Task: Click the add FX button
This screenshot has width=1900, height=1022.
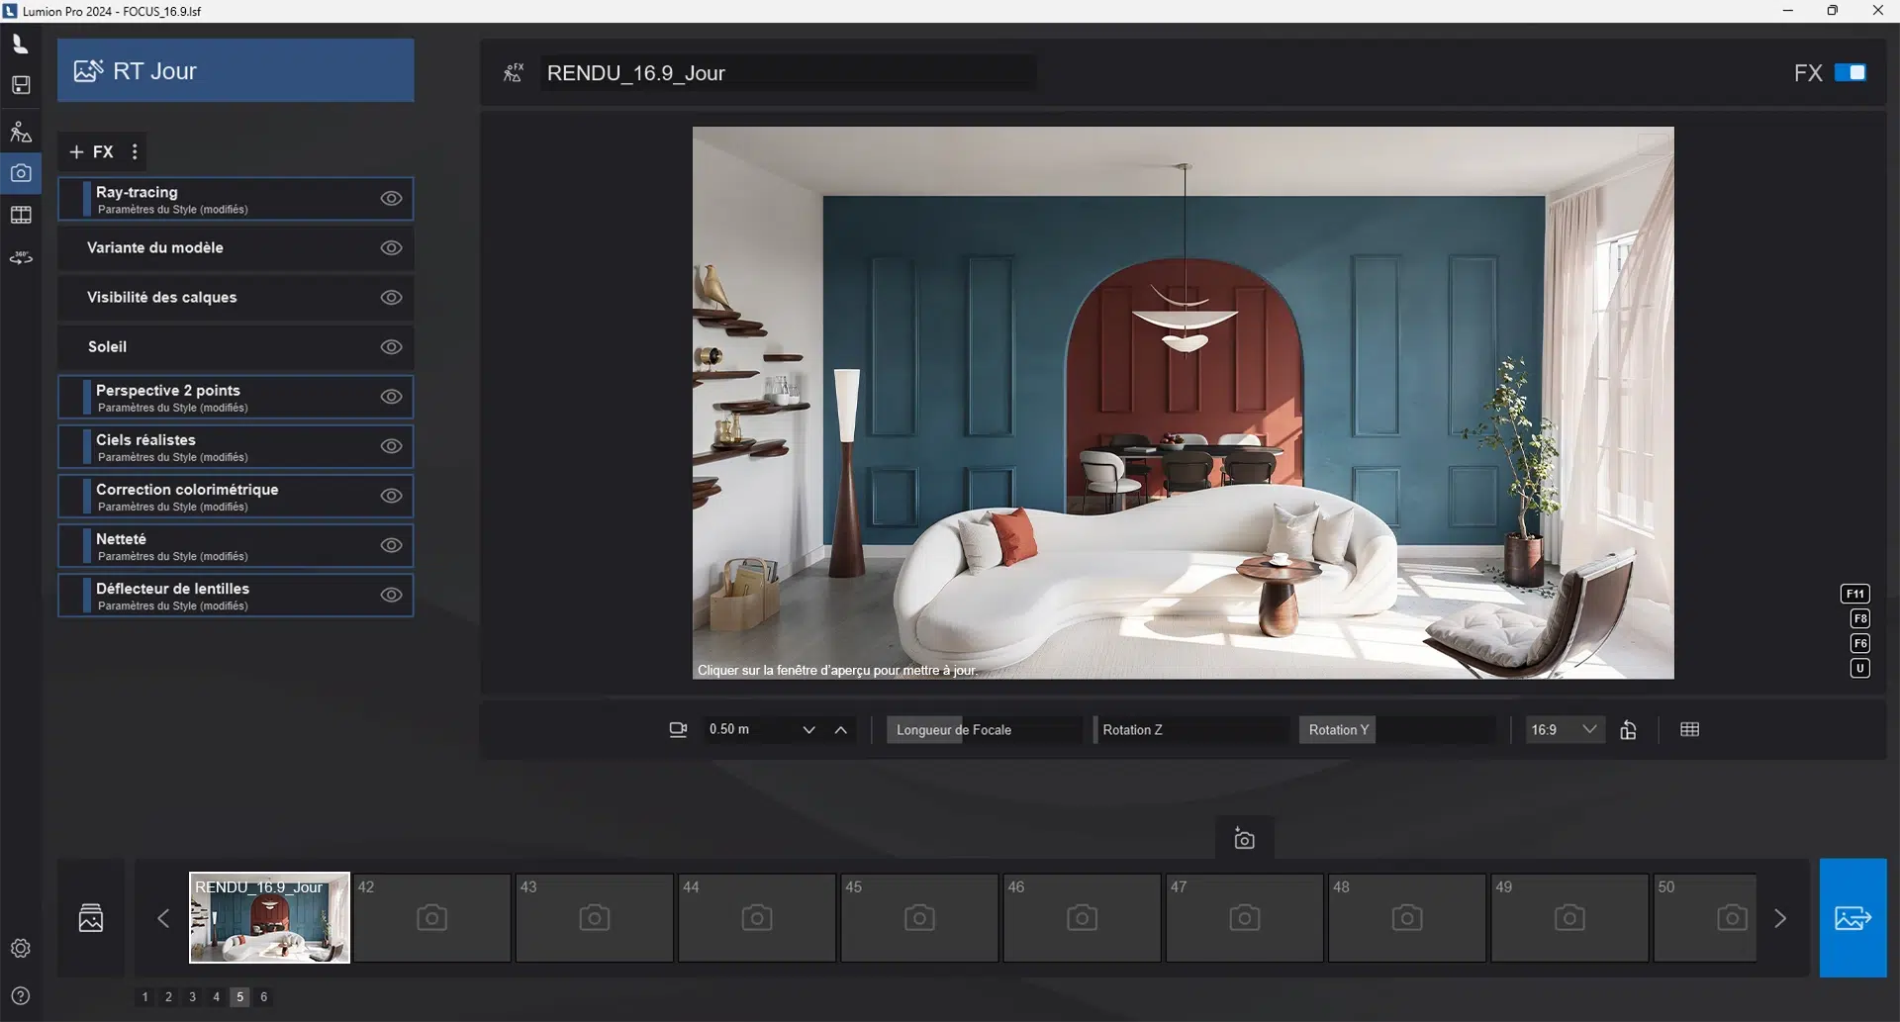Action: click(91, 152)
